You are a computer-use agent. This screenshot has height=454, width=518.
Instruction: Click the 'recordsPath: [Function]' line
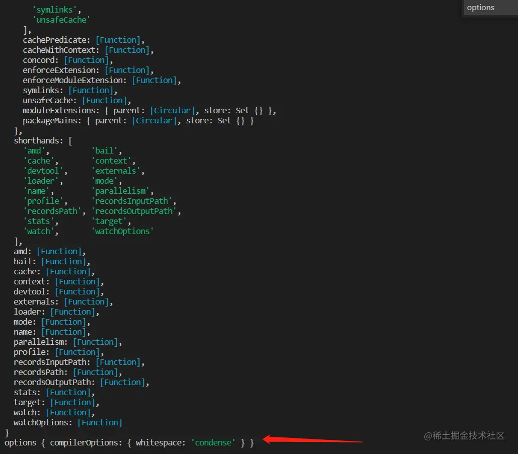tap(68, 373)
